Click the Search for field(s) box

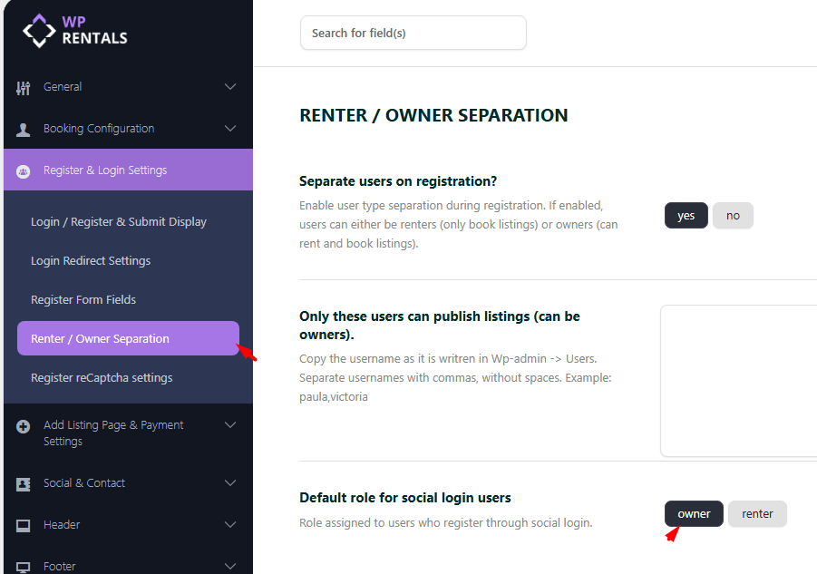tap(413, 34)
